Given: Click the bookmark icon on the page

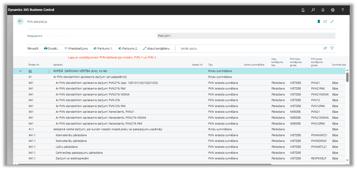Looking at the screenshot, I should [319, 21].
